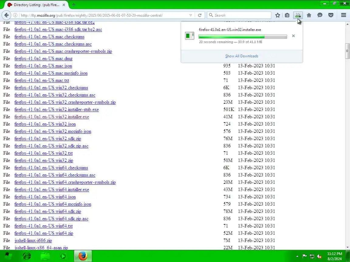Open firefox-41.0a1.en-US.mac.dmg link
Screen dimensions: 350x262
43,58
